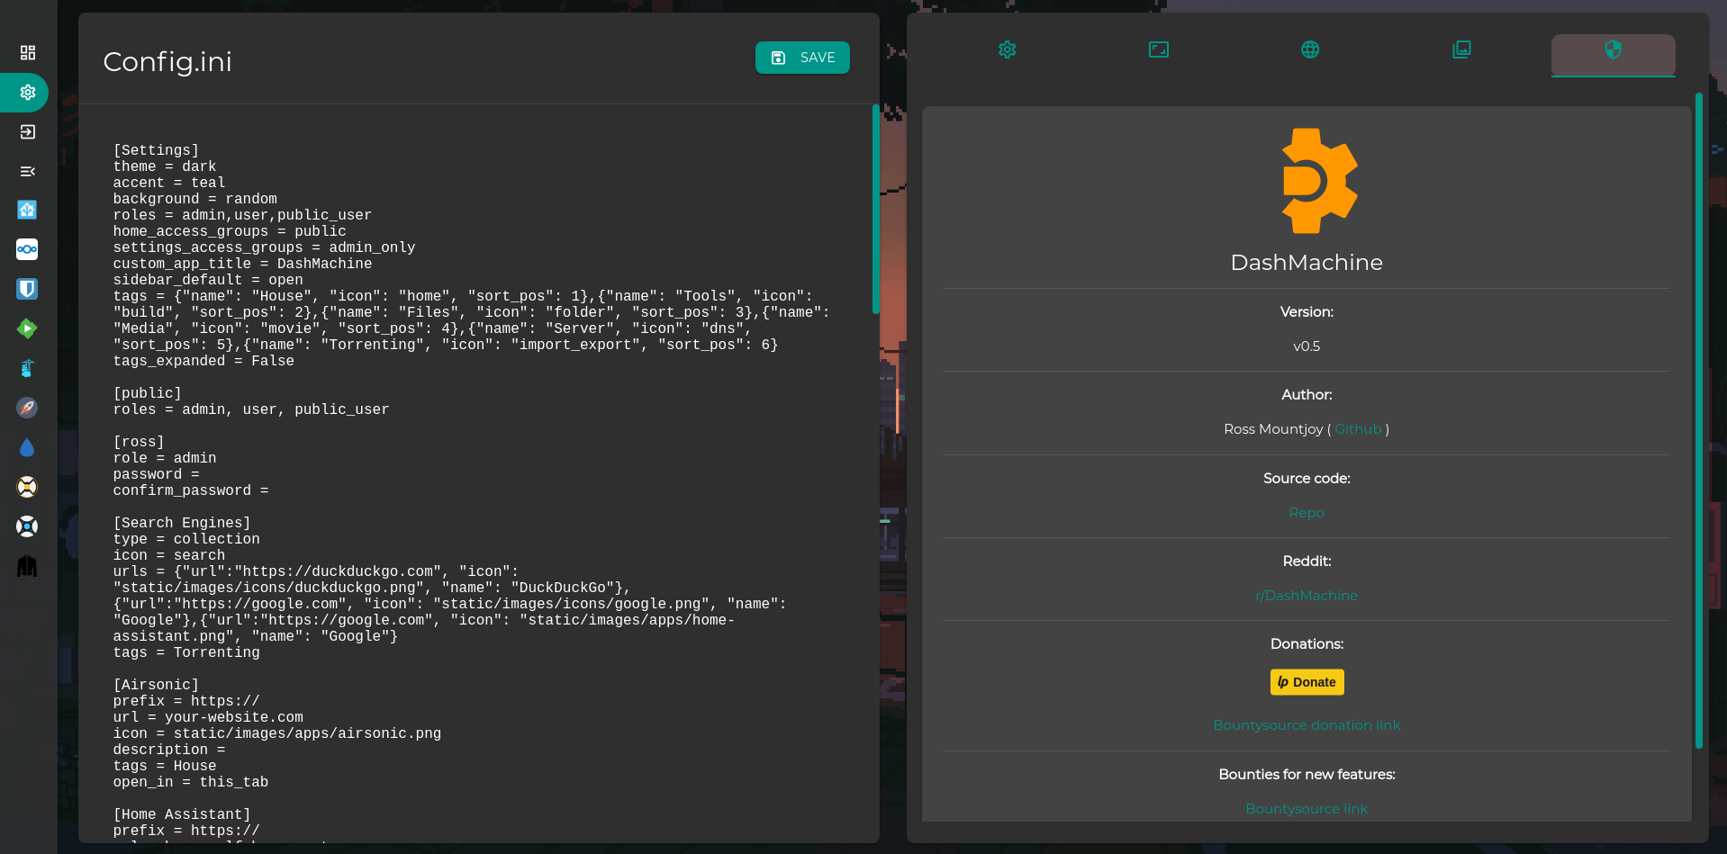
Task: Open the r/DashMachine Reddit link
Action: point(1307,595)
